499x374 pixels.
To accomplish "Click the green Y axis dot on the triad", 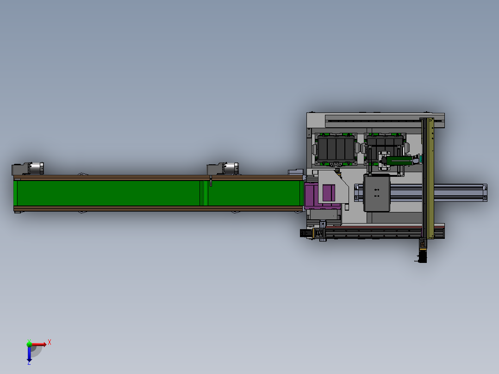I will click(x=29, y=344).
